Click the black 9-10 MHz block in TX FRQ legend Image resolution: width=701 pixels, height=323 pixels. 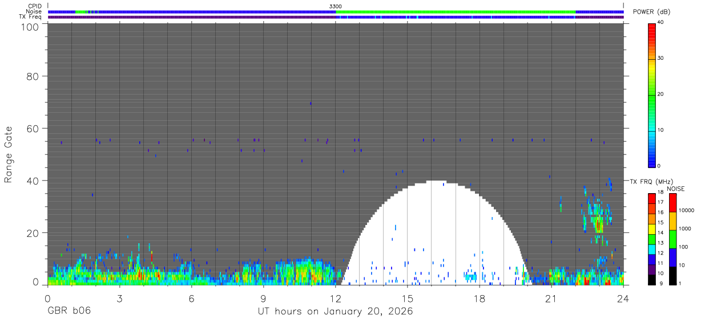click(x=651, y=280)
